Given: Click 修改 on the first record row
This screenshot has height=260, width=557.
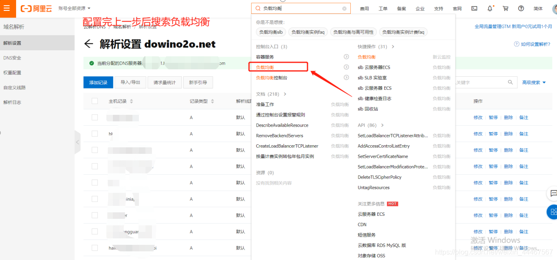Looking at the screenshot, I should click(478, 117).
